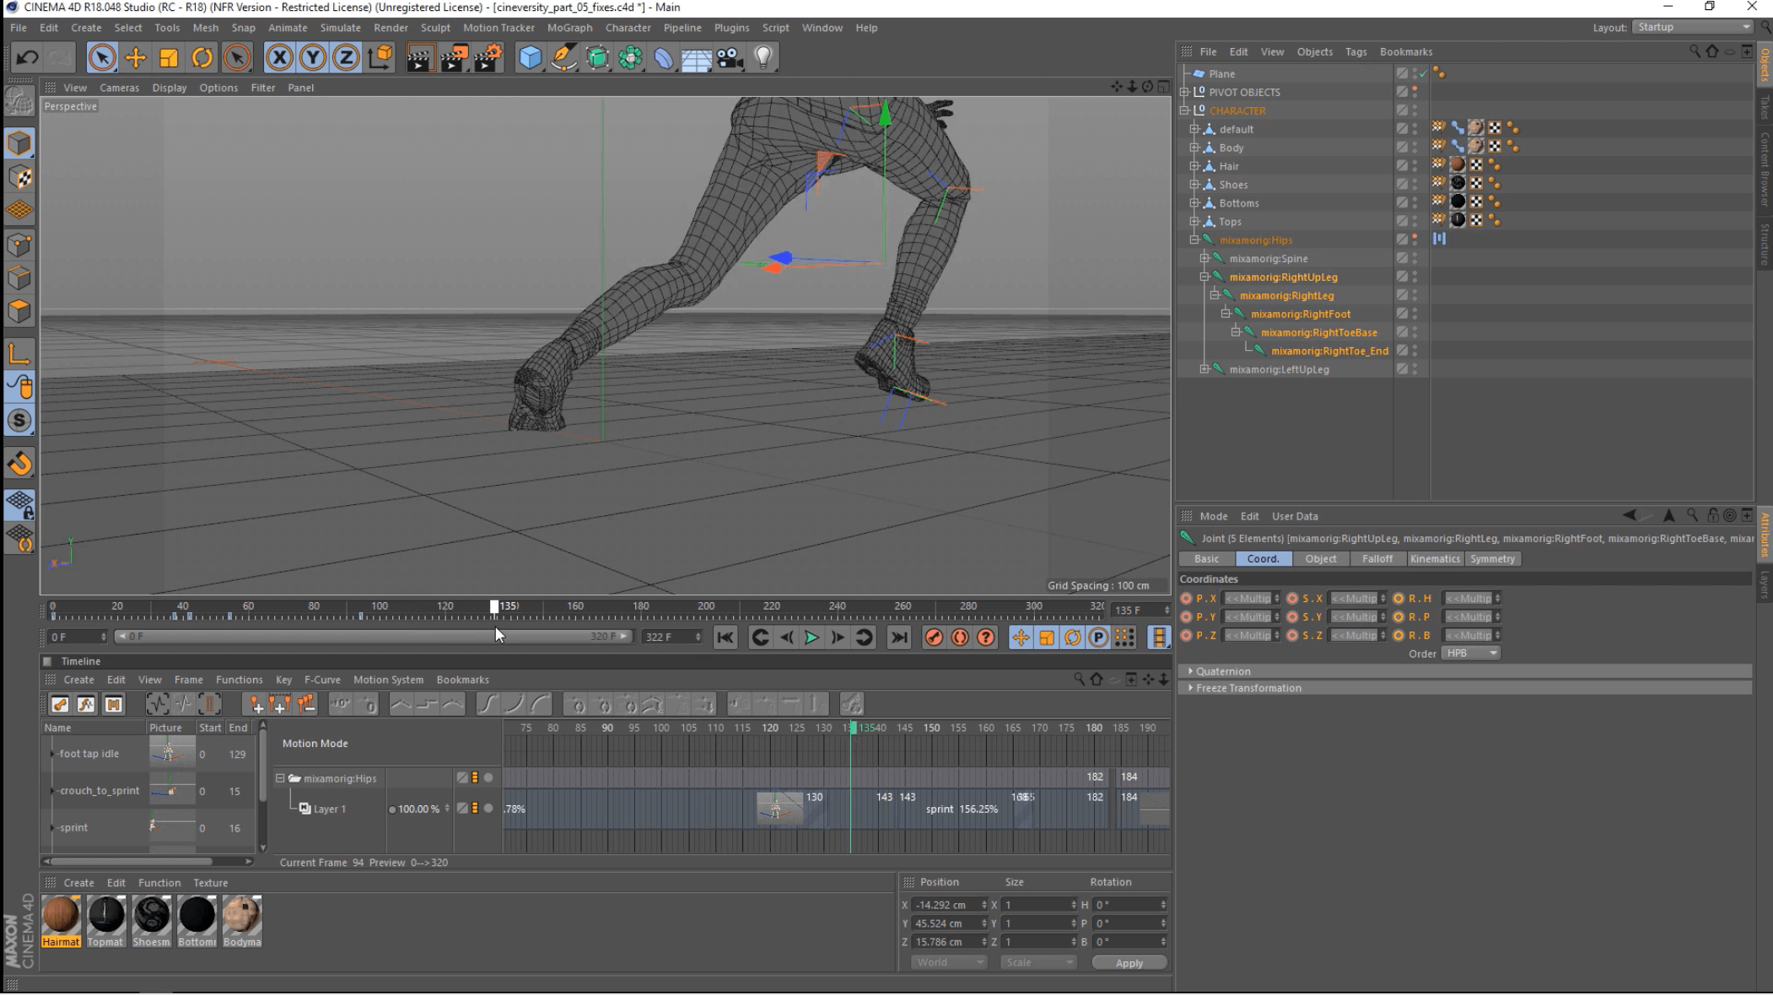Open Render Settings clapperboard icon
Screen dimensions: 1773x995
(x=488, y=57)
